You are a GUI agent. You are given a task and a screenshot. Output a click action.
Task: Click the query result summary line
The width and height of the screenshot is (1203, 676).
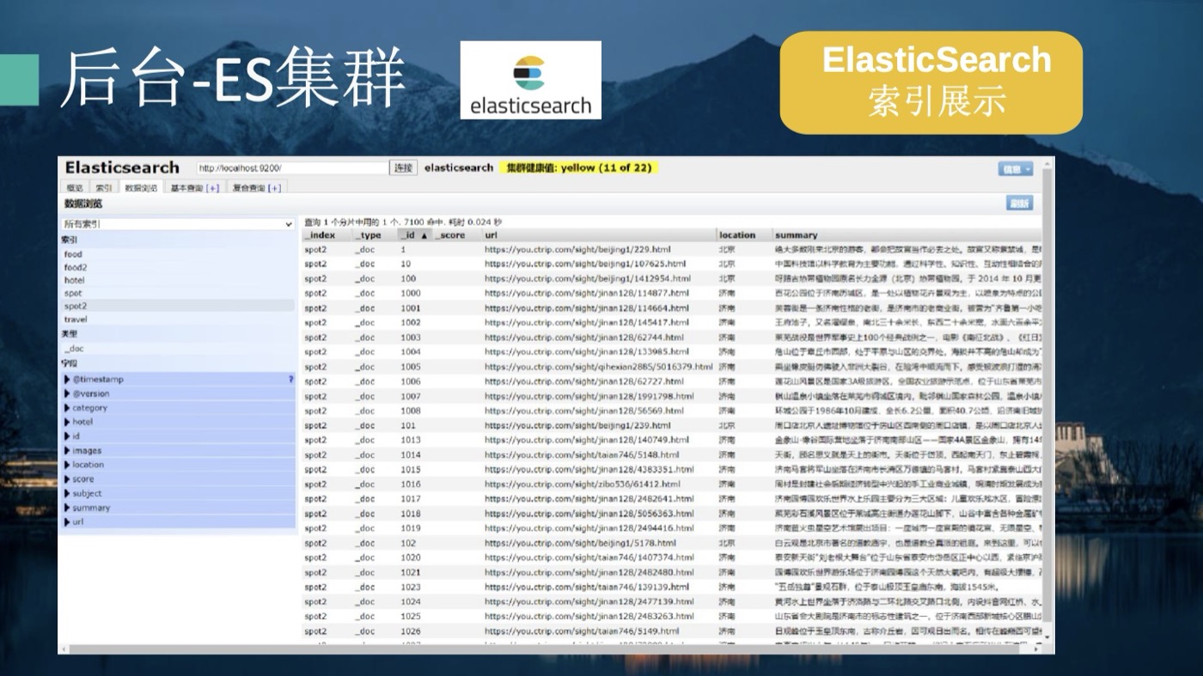pyautogui.click(x=403, y=222)
